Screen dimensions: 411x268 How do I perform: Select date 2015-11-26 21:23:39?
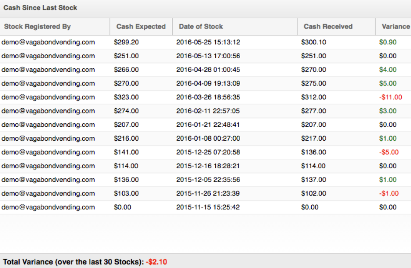click(208, 193)
